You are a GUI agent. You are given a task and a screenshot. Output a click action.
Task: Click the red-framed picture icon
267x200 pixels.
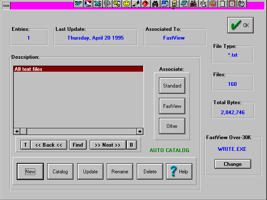(213, 3)
